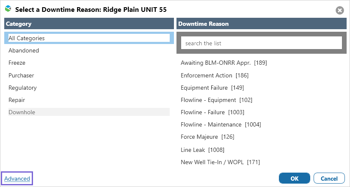Close the Downtime Reason dialog
This screenshot has height=187, width=350.
click(x=339, y=11)
